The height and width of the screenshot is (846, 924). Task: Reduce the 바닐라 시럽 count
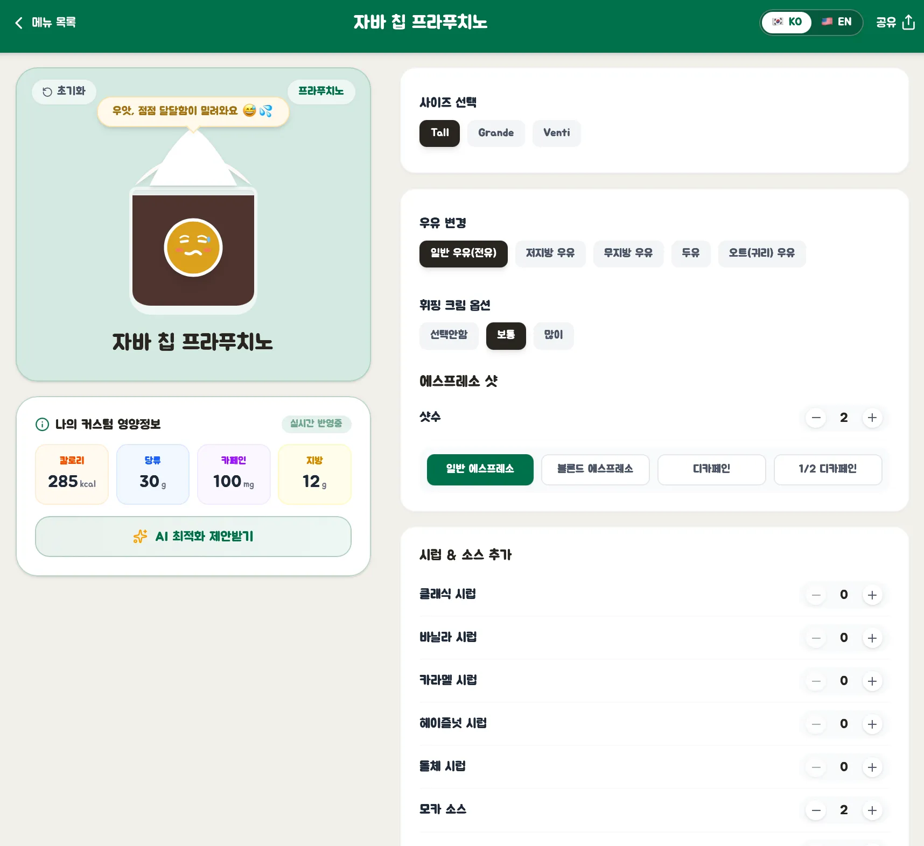click(x=816, y=638)
